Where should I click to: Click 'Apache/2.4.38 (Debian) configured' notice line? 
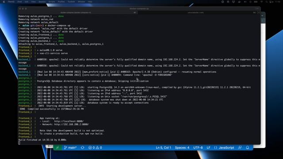[x=174, y=72]
